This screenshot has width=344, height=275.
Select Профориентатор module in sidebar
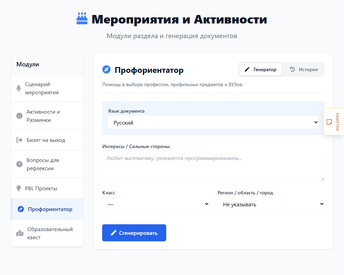pyautogui.click(x=47, y=209)
